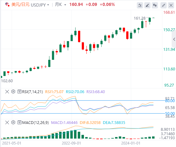Expand side panel with left chevron
Image resolution: width=176 pixels, height=147 pixels.
tap(174, 39)
